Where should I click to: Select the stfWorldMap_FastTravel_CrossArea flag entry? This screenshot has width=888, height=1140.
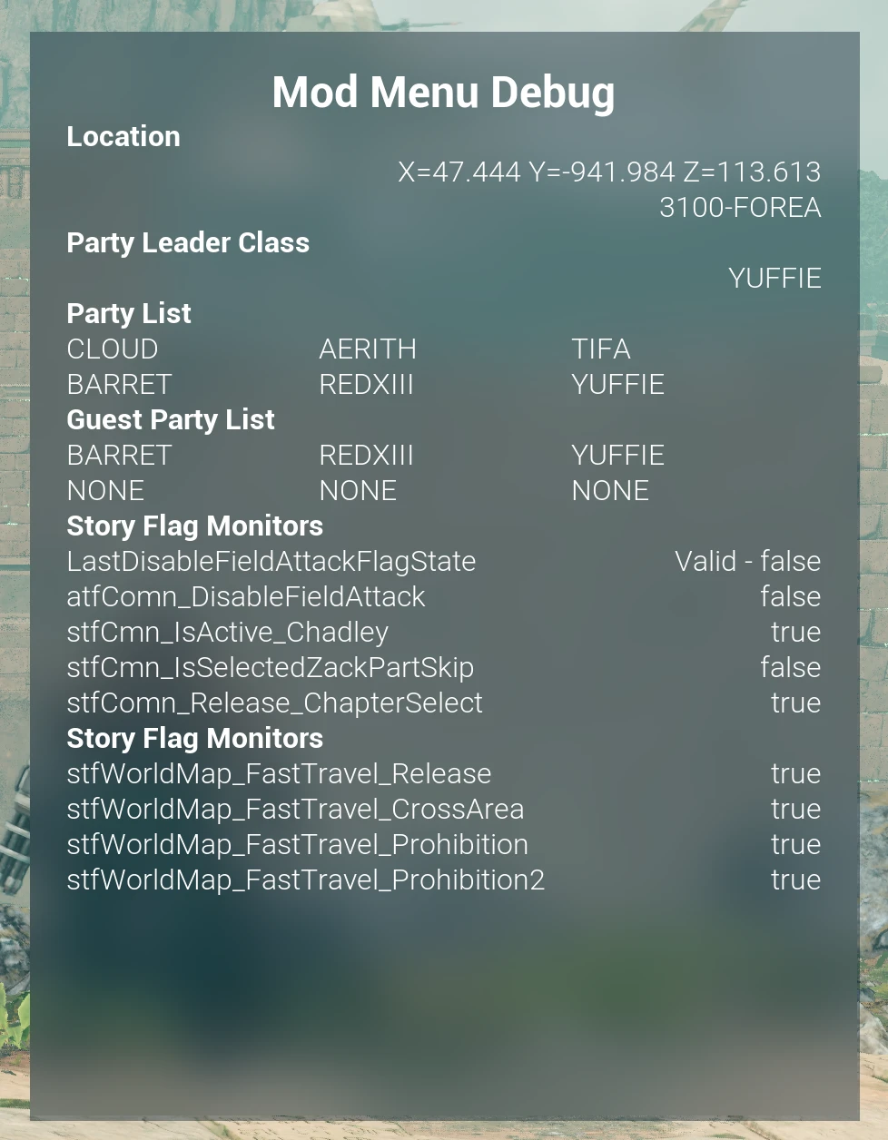(x=295, y=809)
